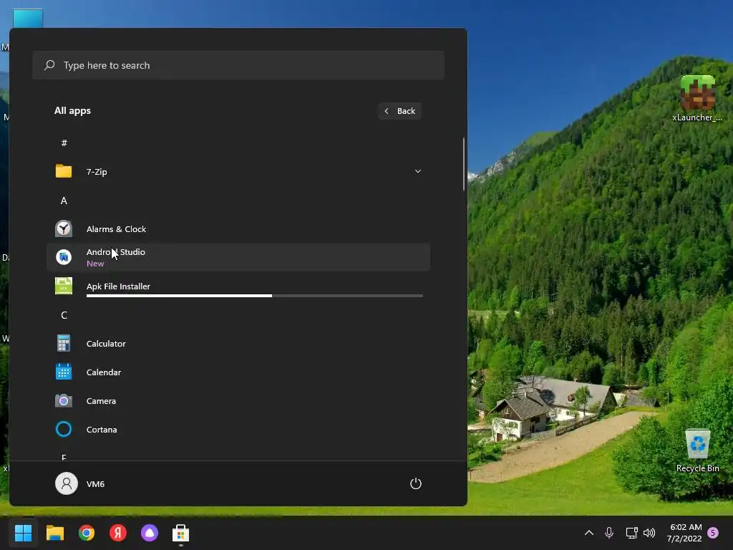Click the Alarms & Clock icon
This screenshot has height=550, width=733.
[x=64, y=228]
